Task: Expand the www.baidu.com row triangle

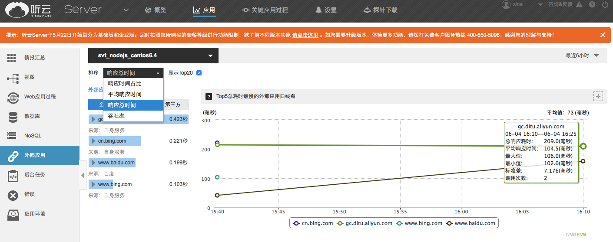Action: coord(93,163)
